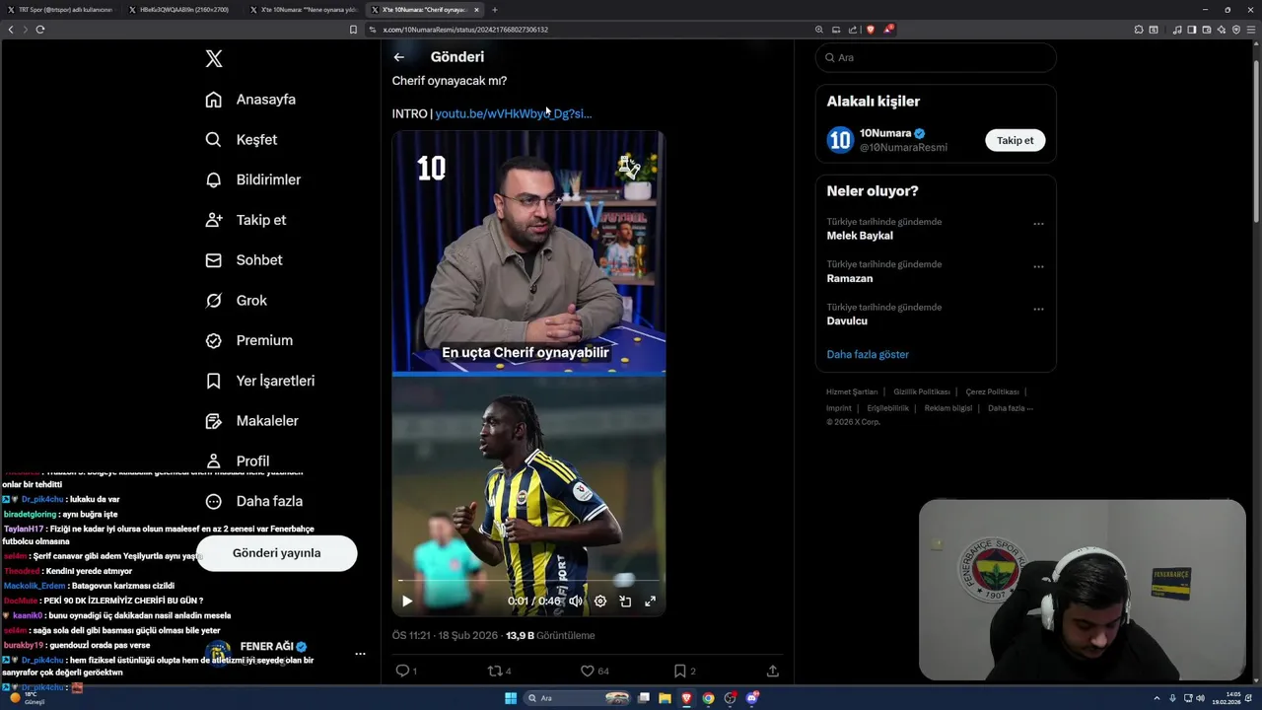Screen dimensions: 1262x710
Task: Follow 10Numara with Takip et button
Action: coord(1015,140)
